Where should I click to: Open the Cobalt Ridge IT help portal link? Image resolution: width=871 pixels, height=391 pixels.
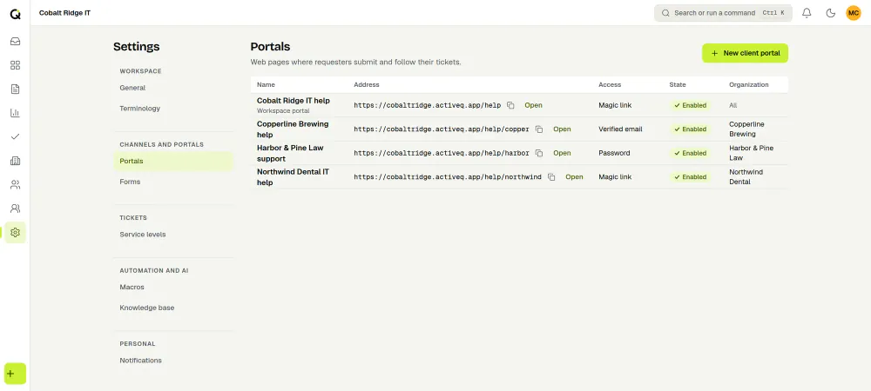(533, 105)
